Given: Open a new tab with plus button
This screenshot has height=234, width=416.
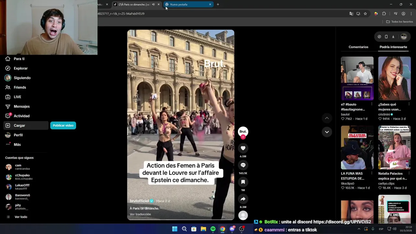Looking at the screenshot, I should pos(218,5).
